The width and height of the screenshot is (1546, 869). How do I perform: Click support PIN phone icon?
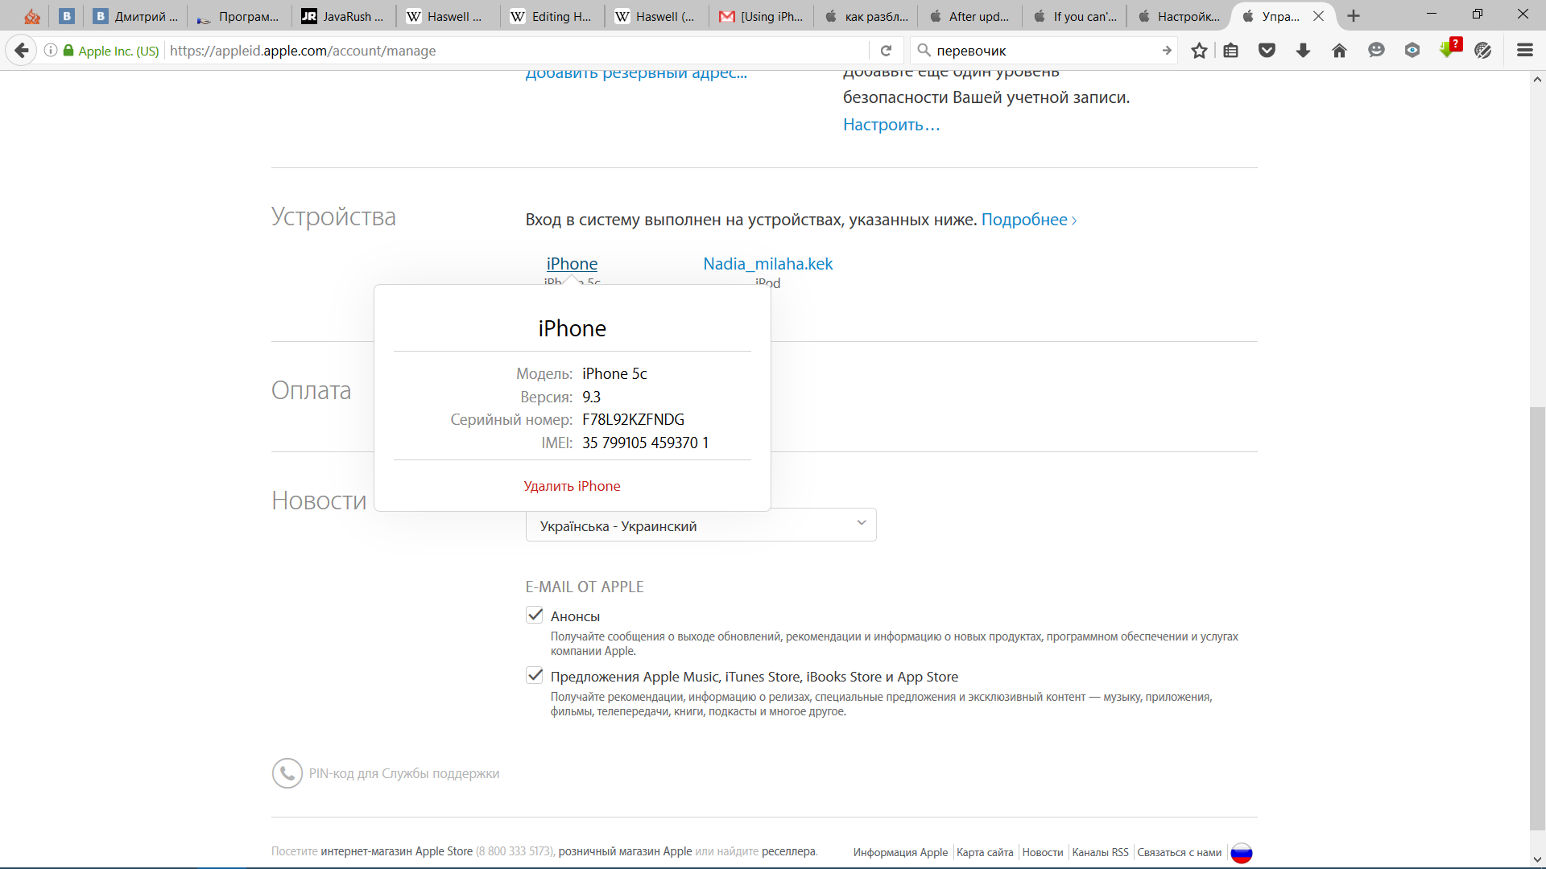coord(287,773)
